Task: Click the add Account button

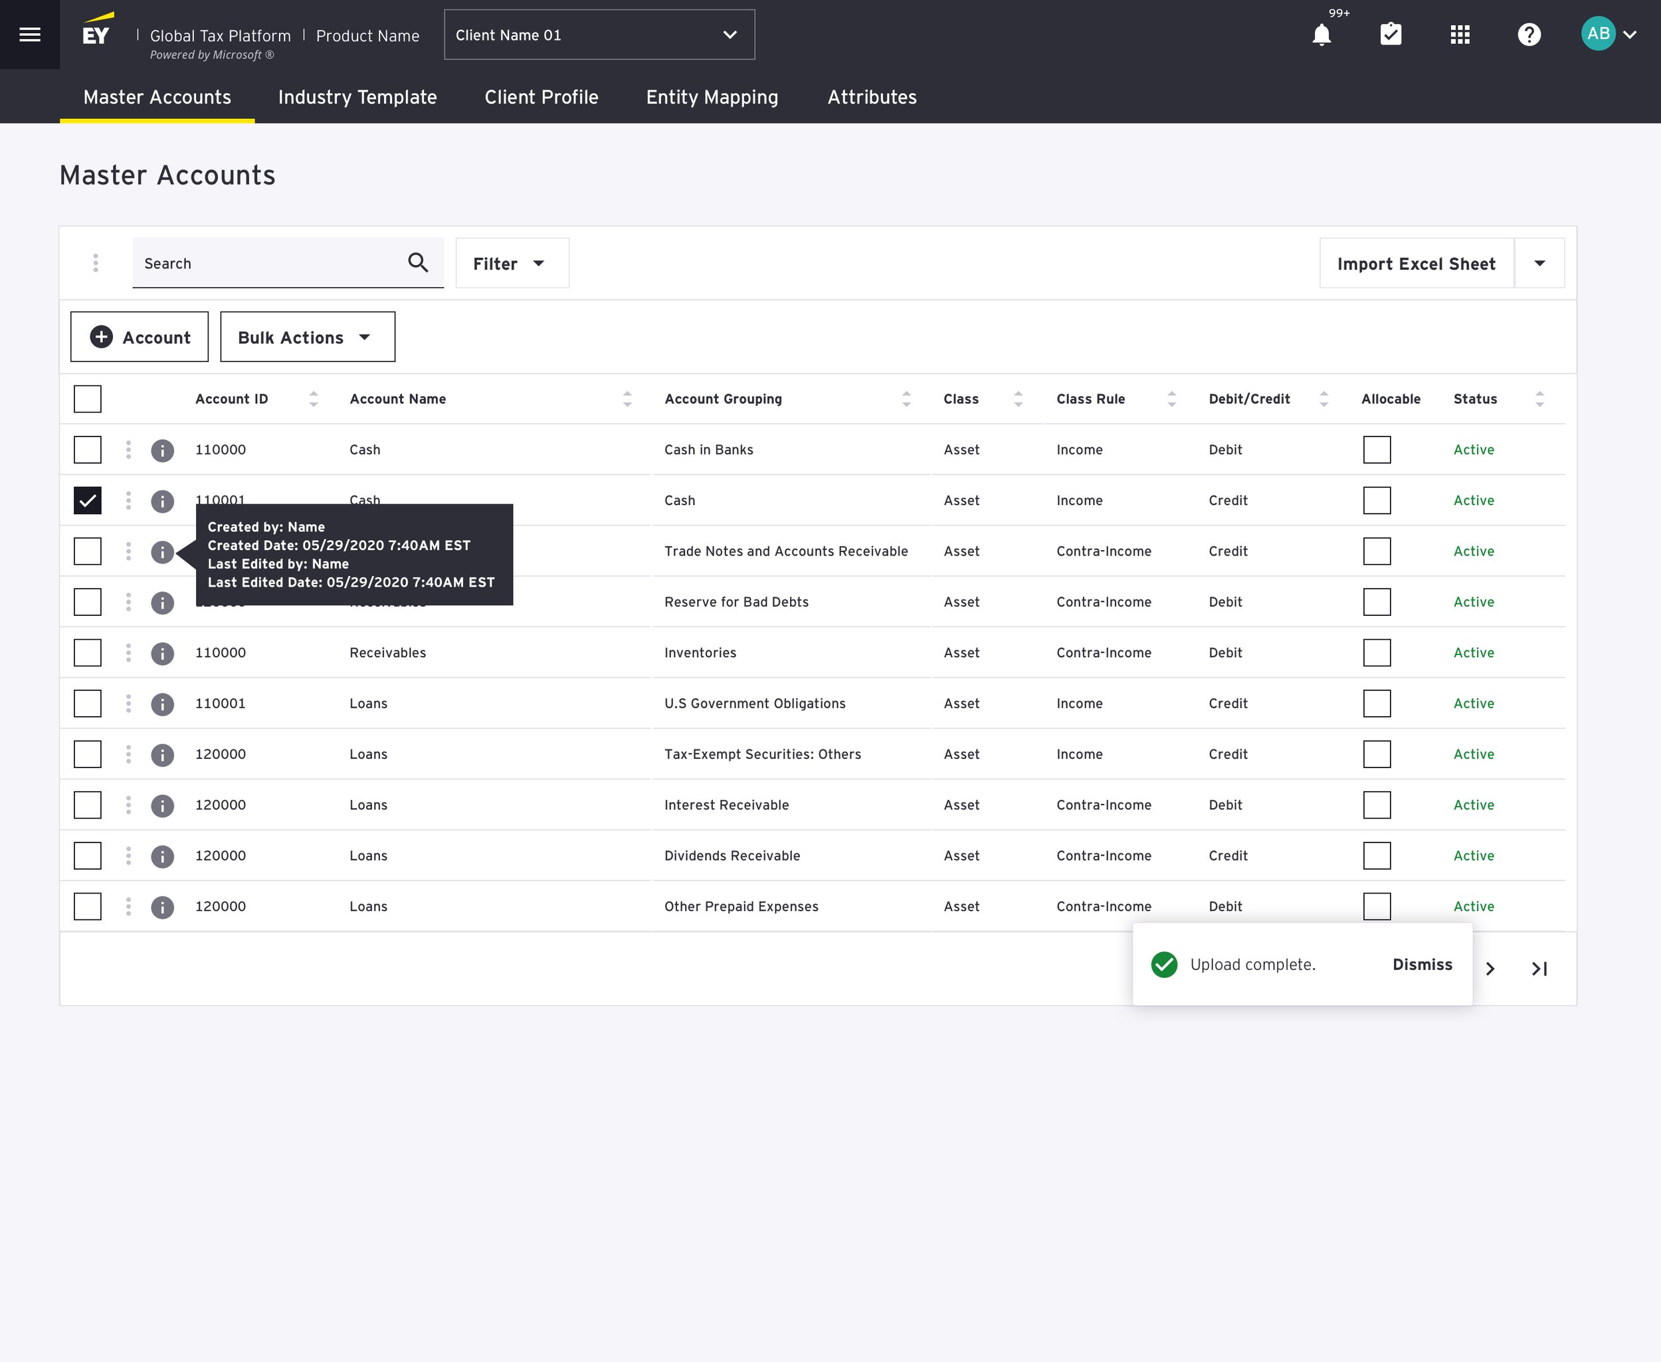Action: (140, 337)
